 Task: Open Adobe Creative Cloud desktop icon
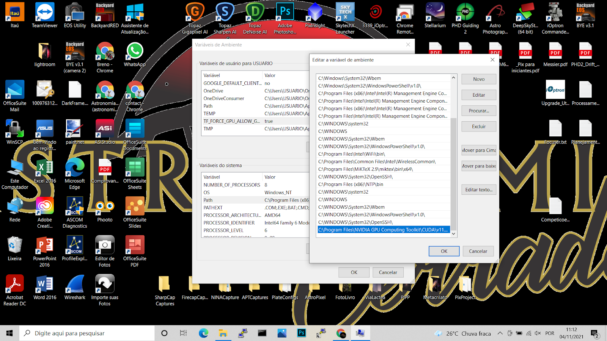[x=45, y=213]
